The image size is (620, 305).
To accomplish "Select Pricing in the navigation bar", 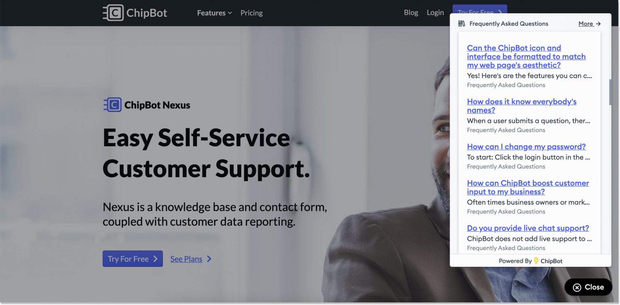I will pyautogui.click(x=251, y=12).
